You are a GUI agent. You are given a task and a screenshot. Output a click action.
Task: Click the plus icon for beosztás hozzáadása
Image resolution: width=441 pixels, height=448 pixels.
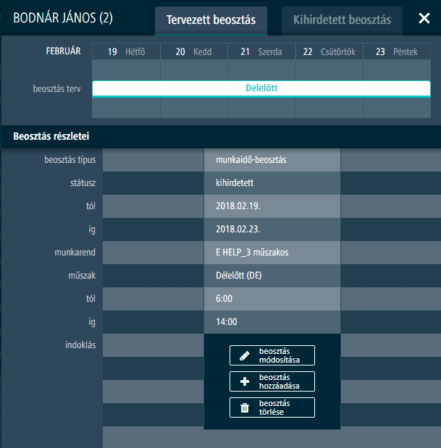(244, 381)
